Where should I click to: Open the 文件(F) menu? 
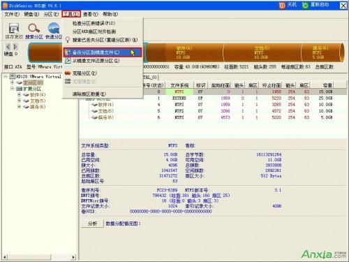tap(12, 14)
